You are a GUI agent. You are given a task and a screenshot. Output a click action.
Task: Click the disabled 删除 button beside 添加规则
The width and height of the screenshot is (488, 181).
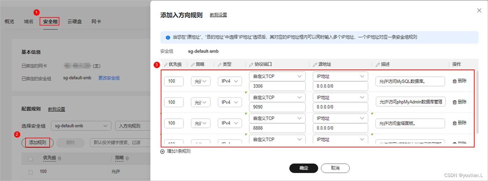tap(71, 142)
